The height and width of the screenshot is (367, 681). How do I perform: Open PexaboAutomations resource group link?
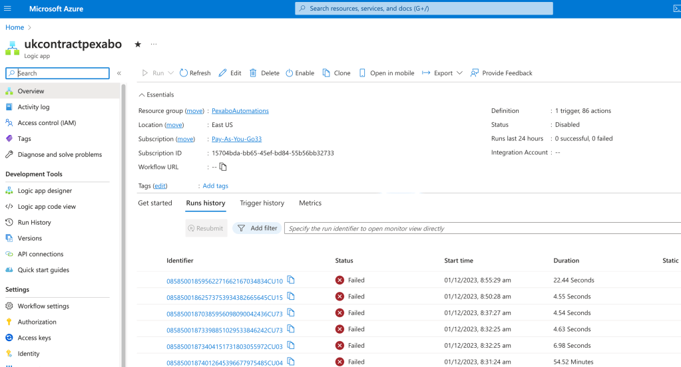(240, 111)
